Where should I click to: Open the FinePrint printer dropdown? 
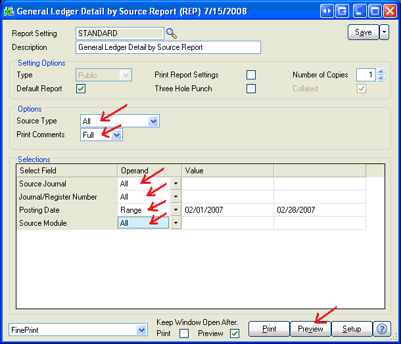[141, 330]
